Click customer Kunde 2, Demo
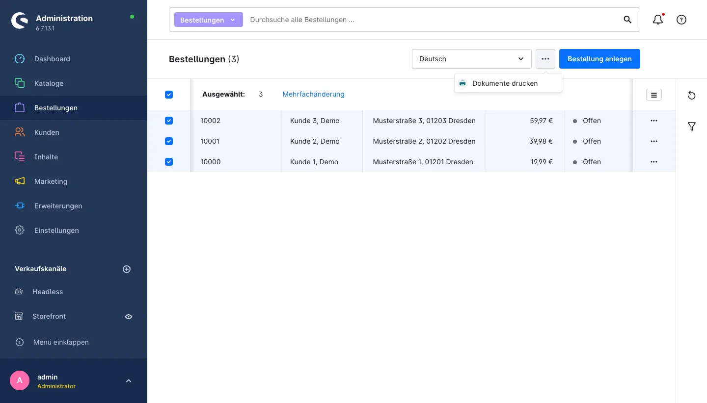This screenshot has height=403, width=707. click(x=315, y=141)
